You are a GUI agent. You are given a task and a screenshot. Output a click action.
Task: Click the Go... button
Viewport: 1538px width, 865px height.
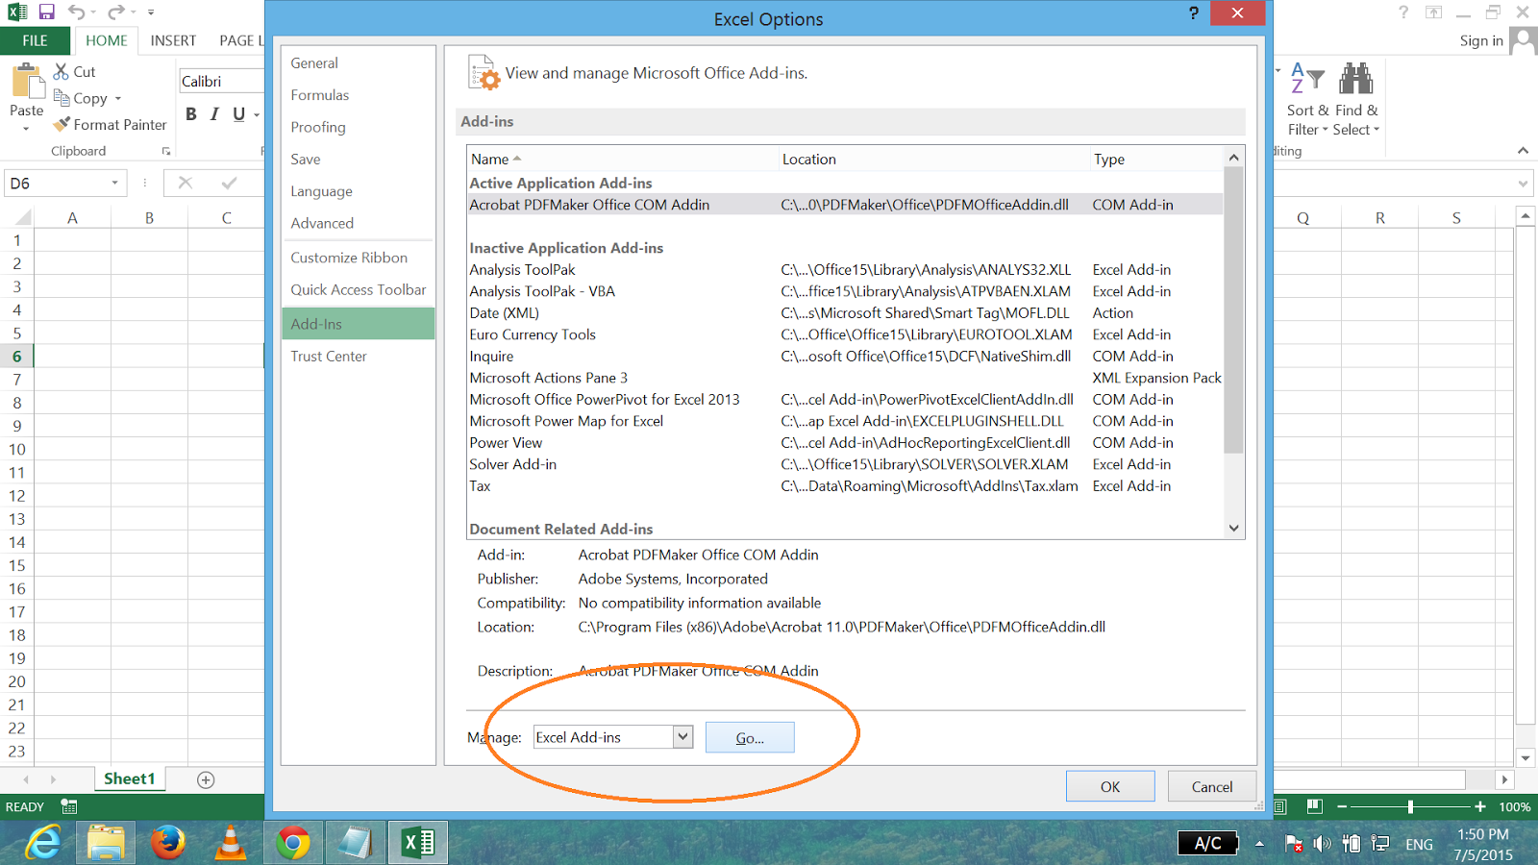[x=750, y=737]
